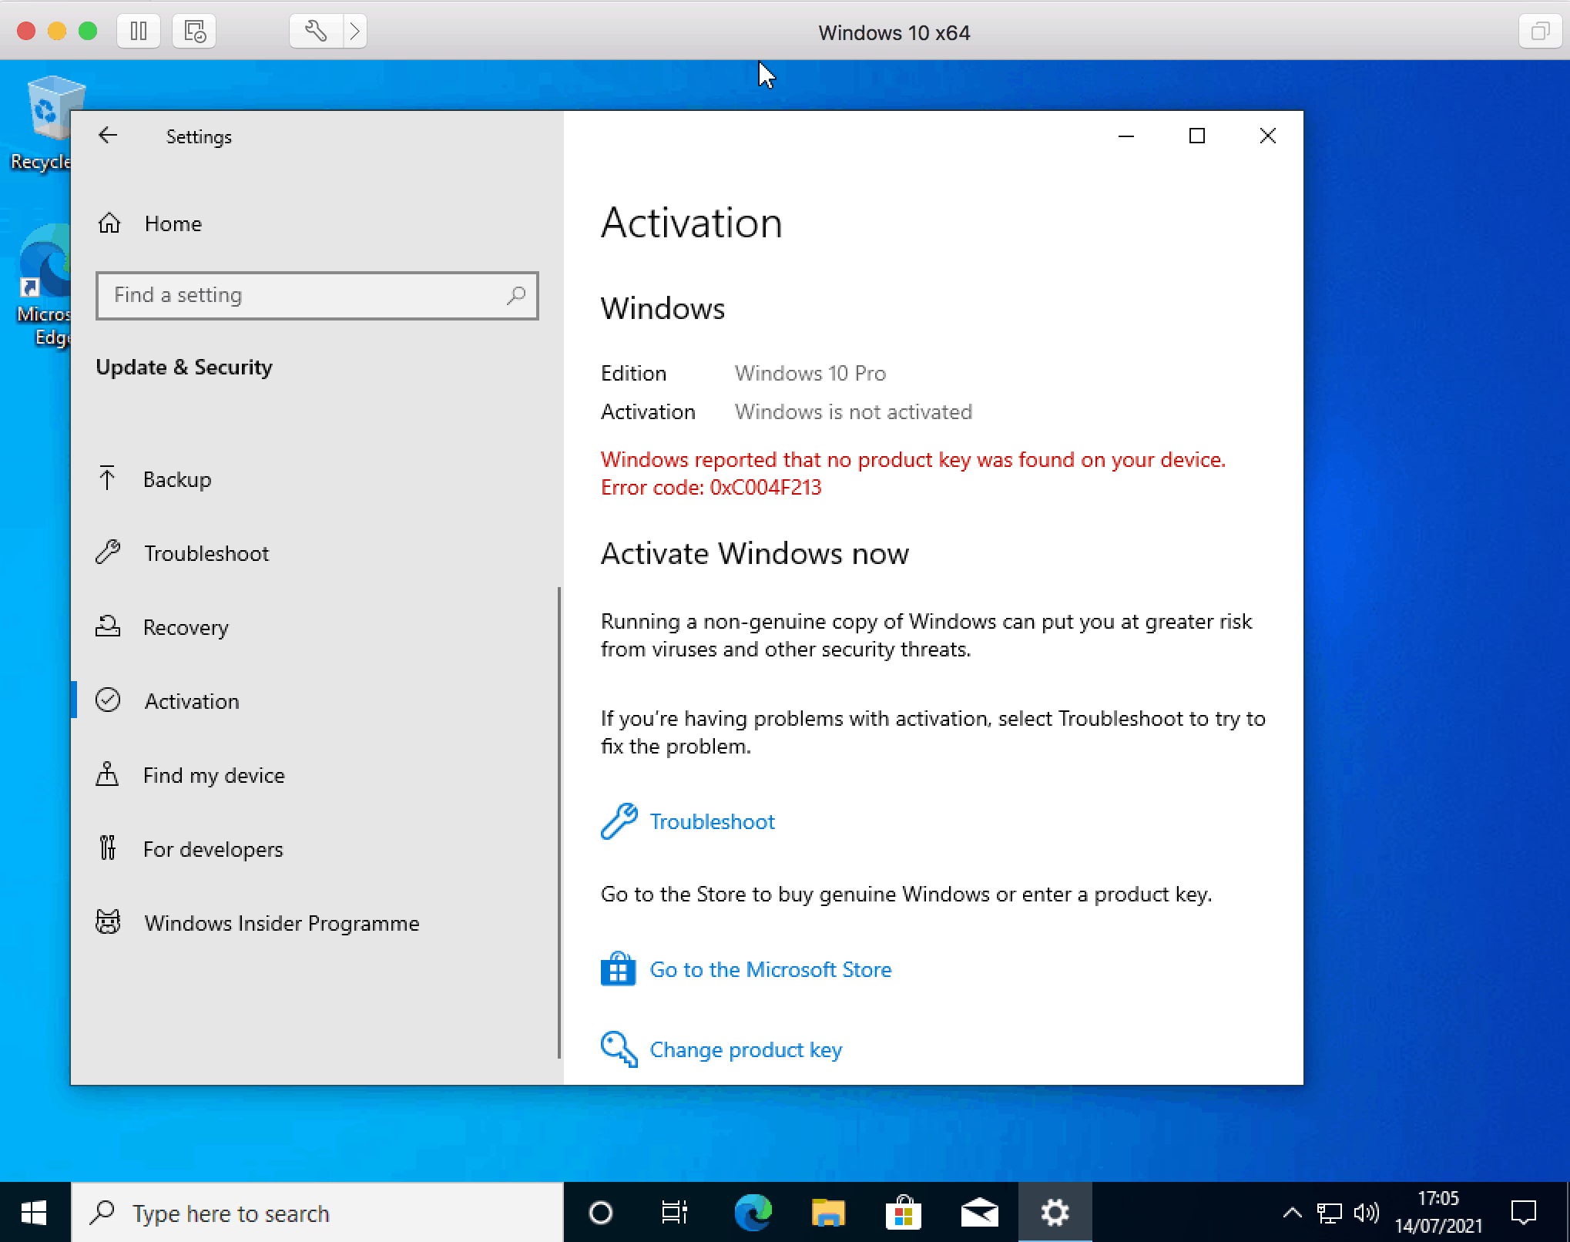Click the blue wrench icon beside Troubleshoot link
Screen dimensions: 1570x1242
click(x=619, y=821)
